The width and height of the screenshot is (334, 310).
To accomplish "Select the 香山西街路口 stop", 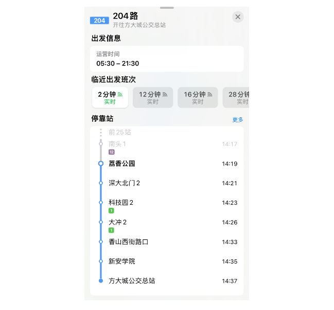I will click(x=167, y=242).
